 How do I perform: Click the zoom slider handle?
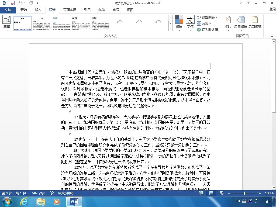click(244, 193)
